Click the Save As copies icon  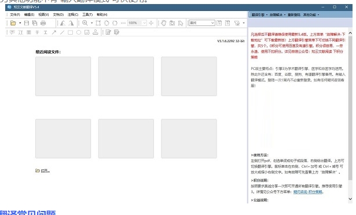point(35,23)
